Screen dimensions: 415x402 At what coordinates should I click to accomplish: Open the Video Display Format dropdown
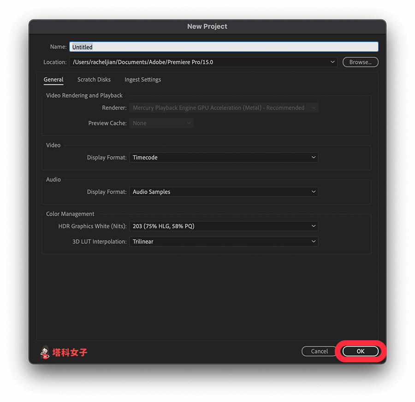[224, 157]
